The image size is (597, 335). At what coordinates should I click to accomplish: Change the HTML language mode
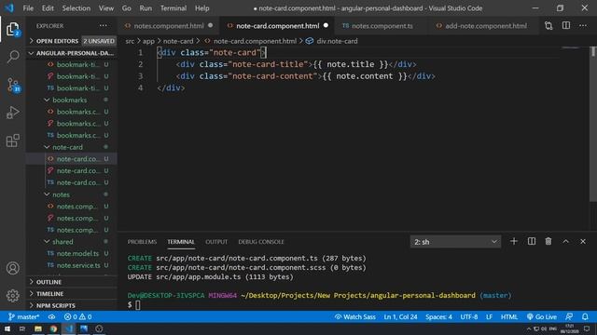(509, 316)
